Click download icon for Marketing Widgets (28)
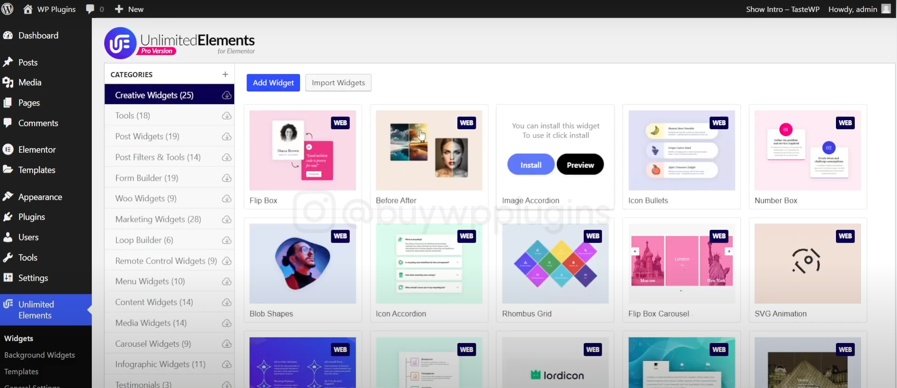 pos(227,220)
